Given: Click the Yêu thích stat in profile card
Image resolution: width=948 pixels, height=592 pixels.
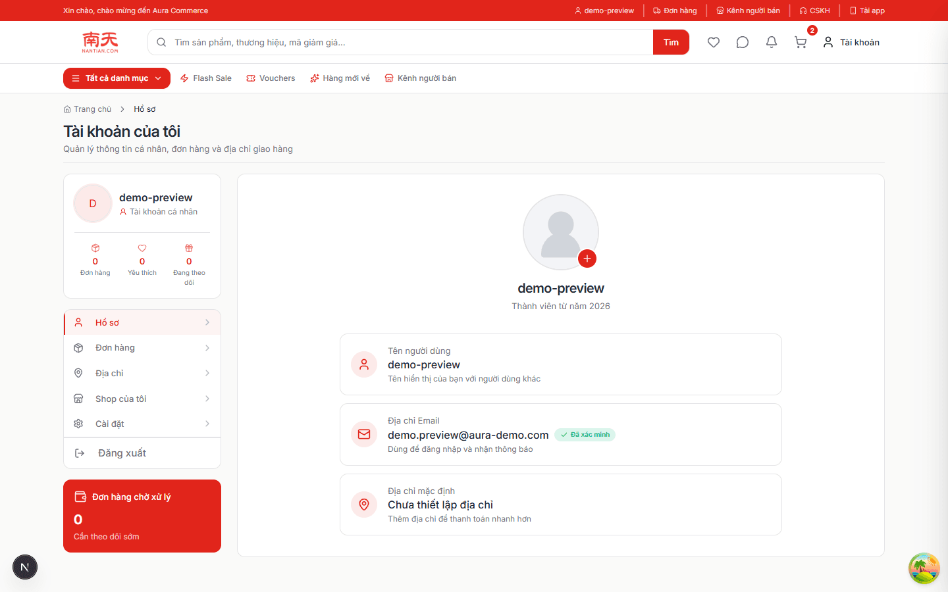Looking at the screenshot, I should point(142,260).
